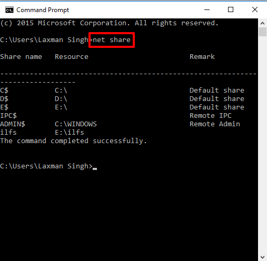Click the scrollbar up arrow
The image size is (267, 261).
[263, 23]
